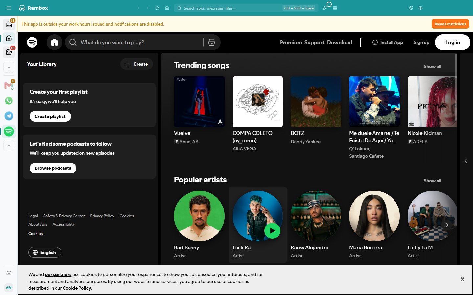Show all Popular artists
This screenshot has width=473, height=295.
(x=432, y=181)
